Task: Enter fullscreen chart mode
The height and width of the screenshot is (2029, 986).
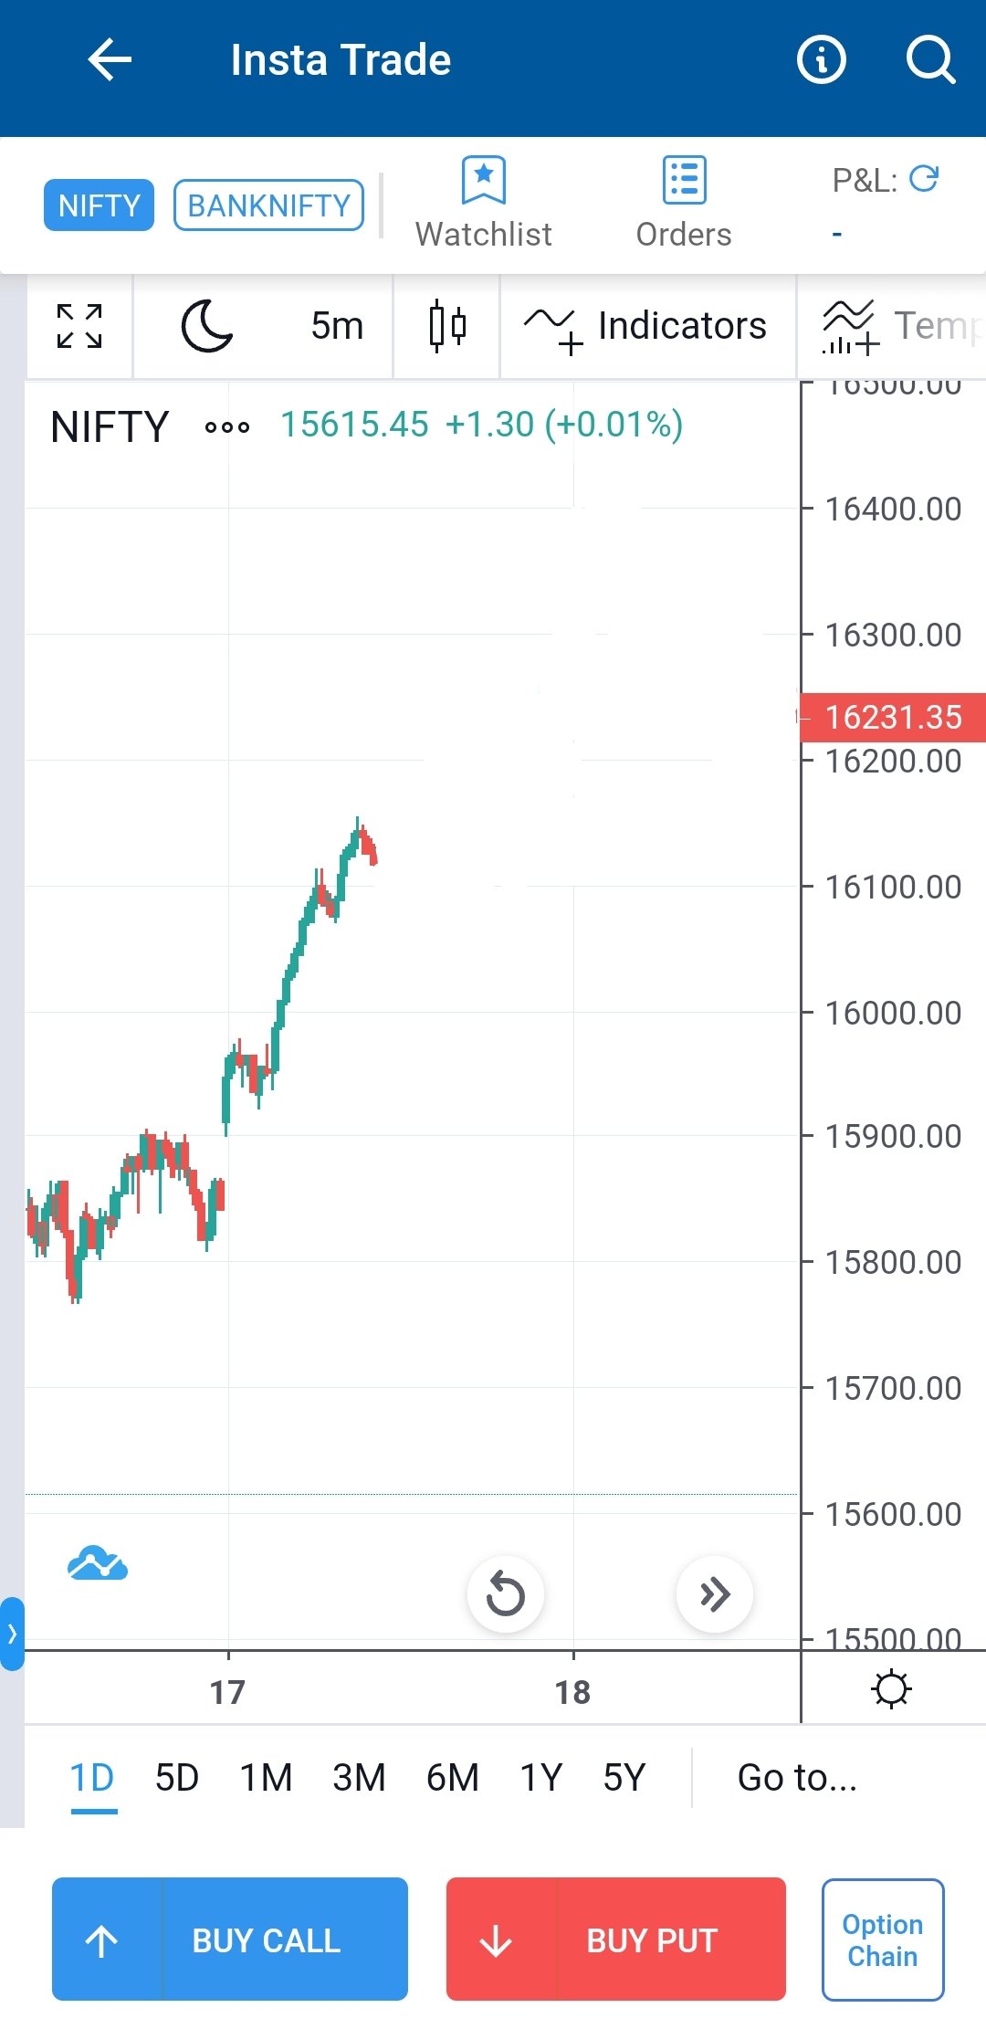Action: pyautogui.click(x=79, y=326)
